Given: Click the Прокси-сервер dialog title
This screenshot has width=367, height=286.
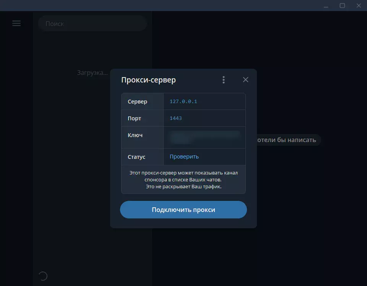Looking at the screenshot, I should [148, 80].
